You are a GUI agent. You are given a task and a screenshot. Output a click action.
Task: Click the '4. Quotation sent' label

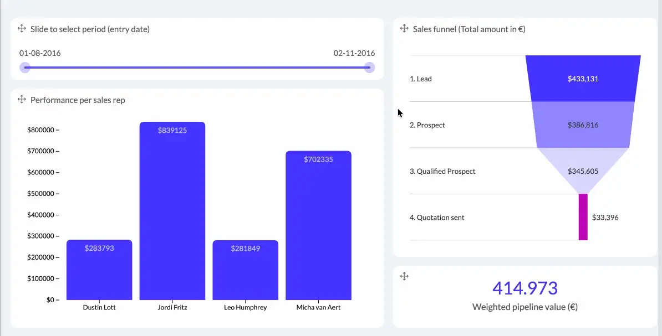(x=437, y=218)
